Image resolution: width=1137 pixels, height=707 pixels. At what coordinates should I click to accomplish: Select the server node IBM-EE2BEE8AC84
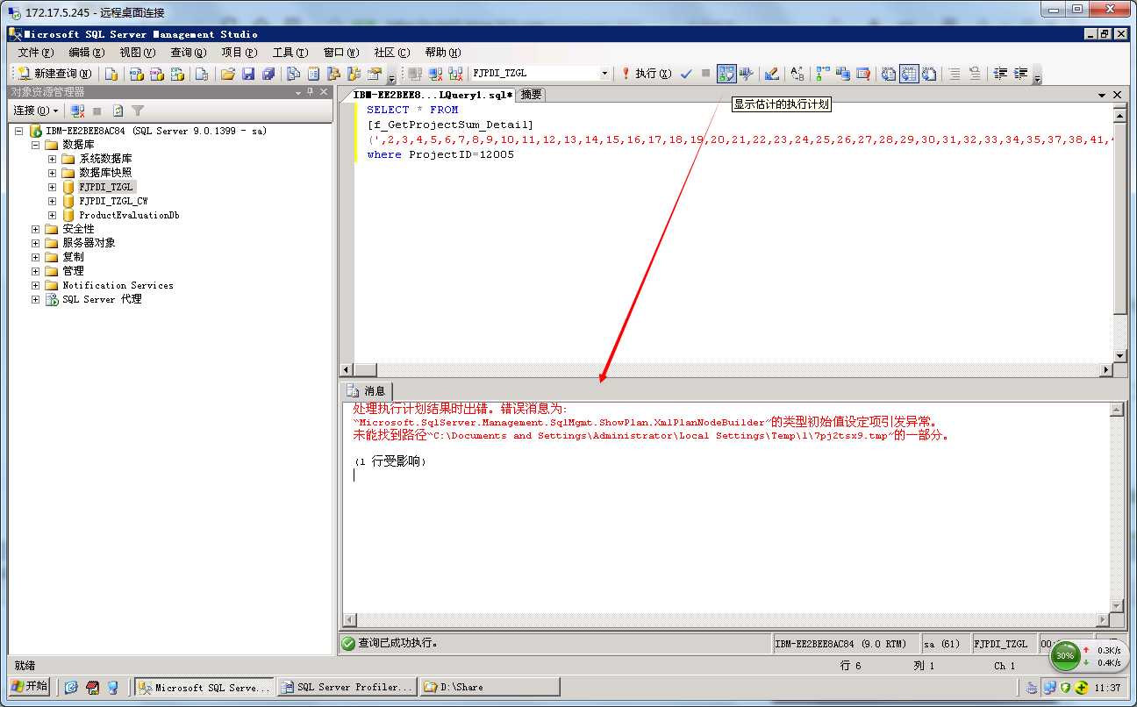[x=156, y=131]
